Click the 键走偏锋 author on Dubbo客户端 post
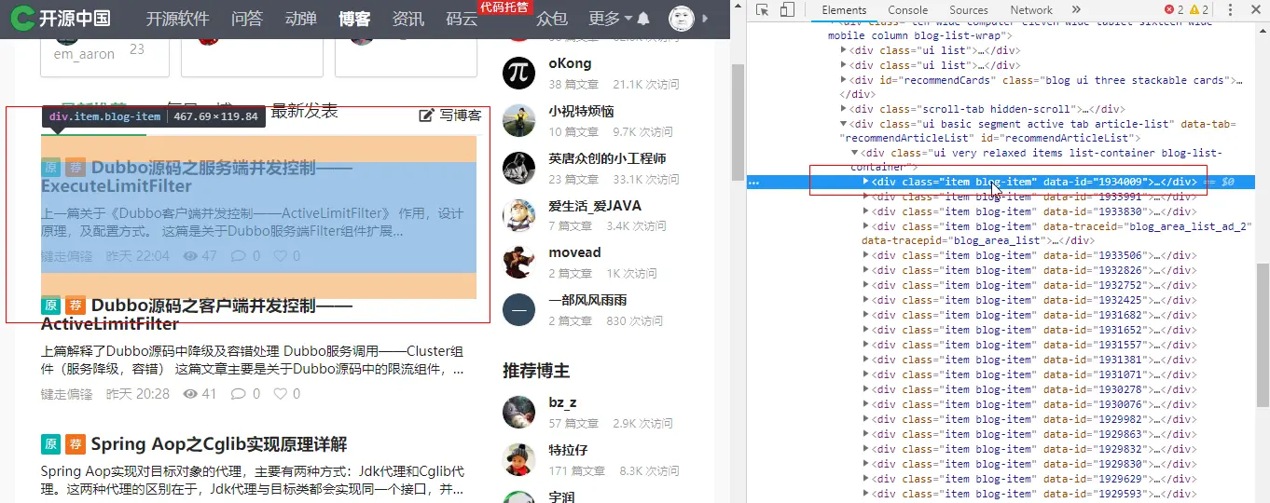Viewport: 1270px width, 503px height. pyautogui.click(x=67, y=394)
